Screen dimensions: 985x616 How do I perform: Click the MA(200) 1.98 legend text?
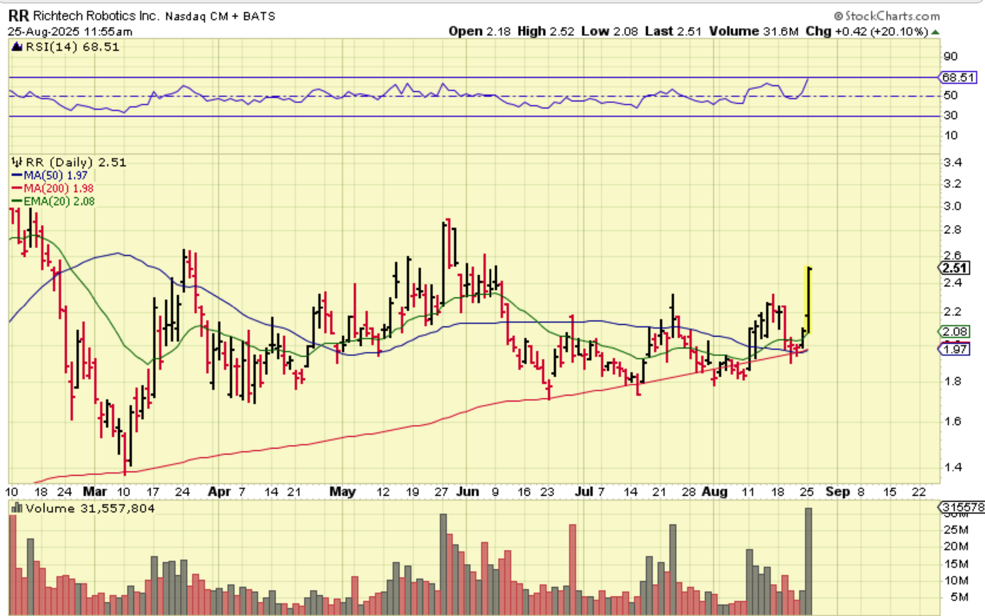(x=58, y=188)
